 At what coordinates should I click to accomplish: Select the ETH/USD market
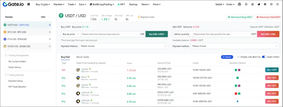(28, 39)
